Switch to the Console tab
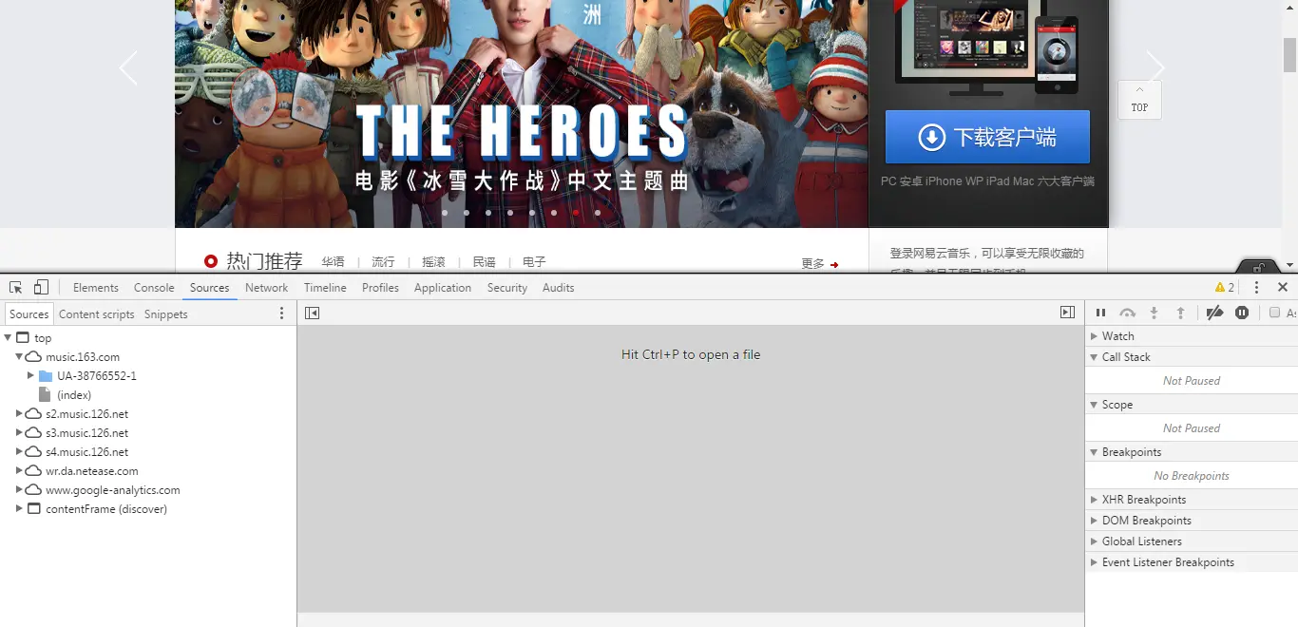This screenshot has height=627, width=1298. [154, 287]
